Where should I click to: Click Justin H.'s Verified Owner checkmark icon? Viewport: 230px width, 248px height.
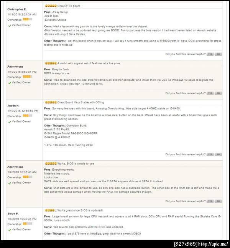(10, 122)
